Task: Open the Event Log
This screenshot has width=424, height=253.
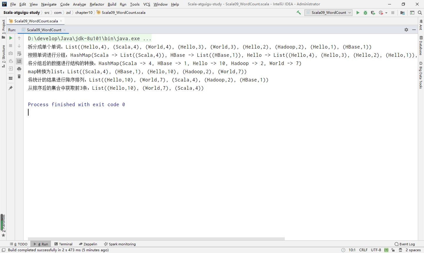Action: point(405,244)
